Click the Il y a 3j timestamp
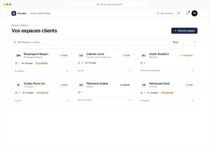 pos(18,101)
